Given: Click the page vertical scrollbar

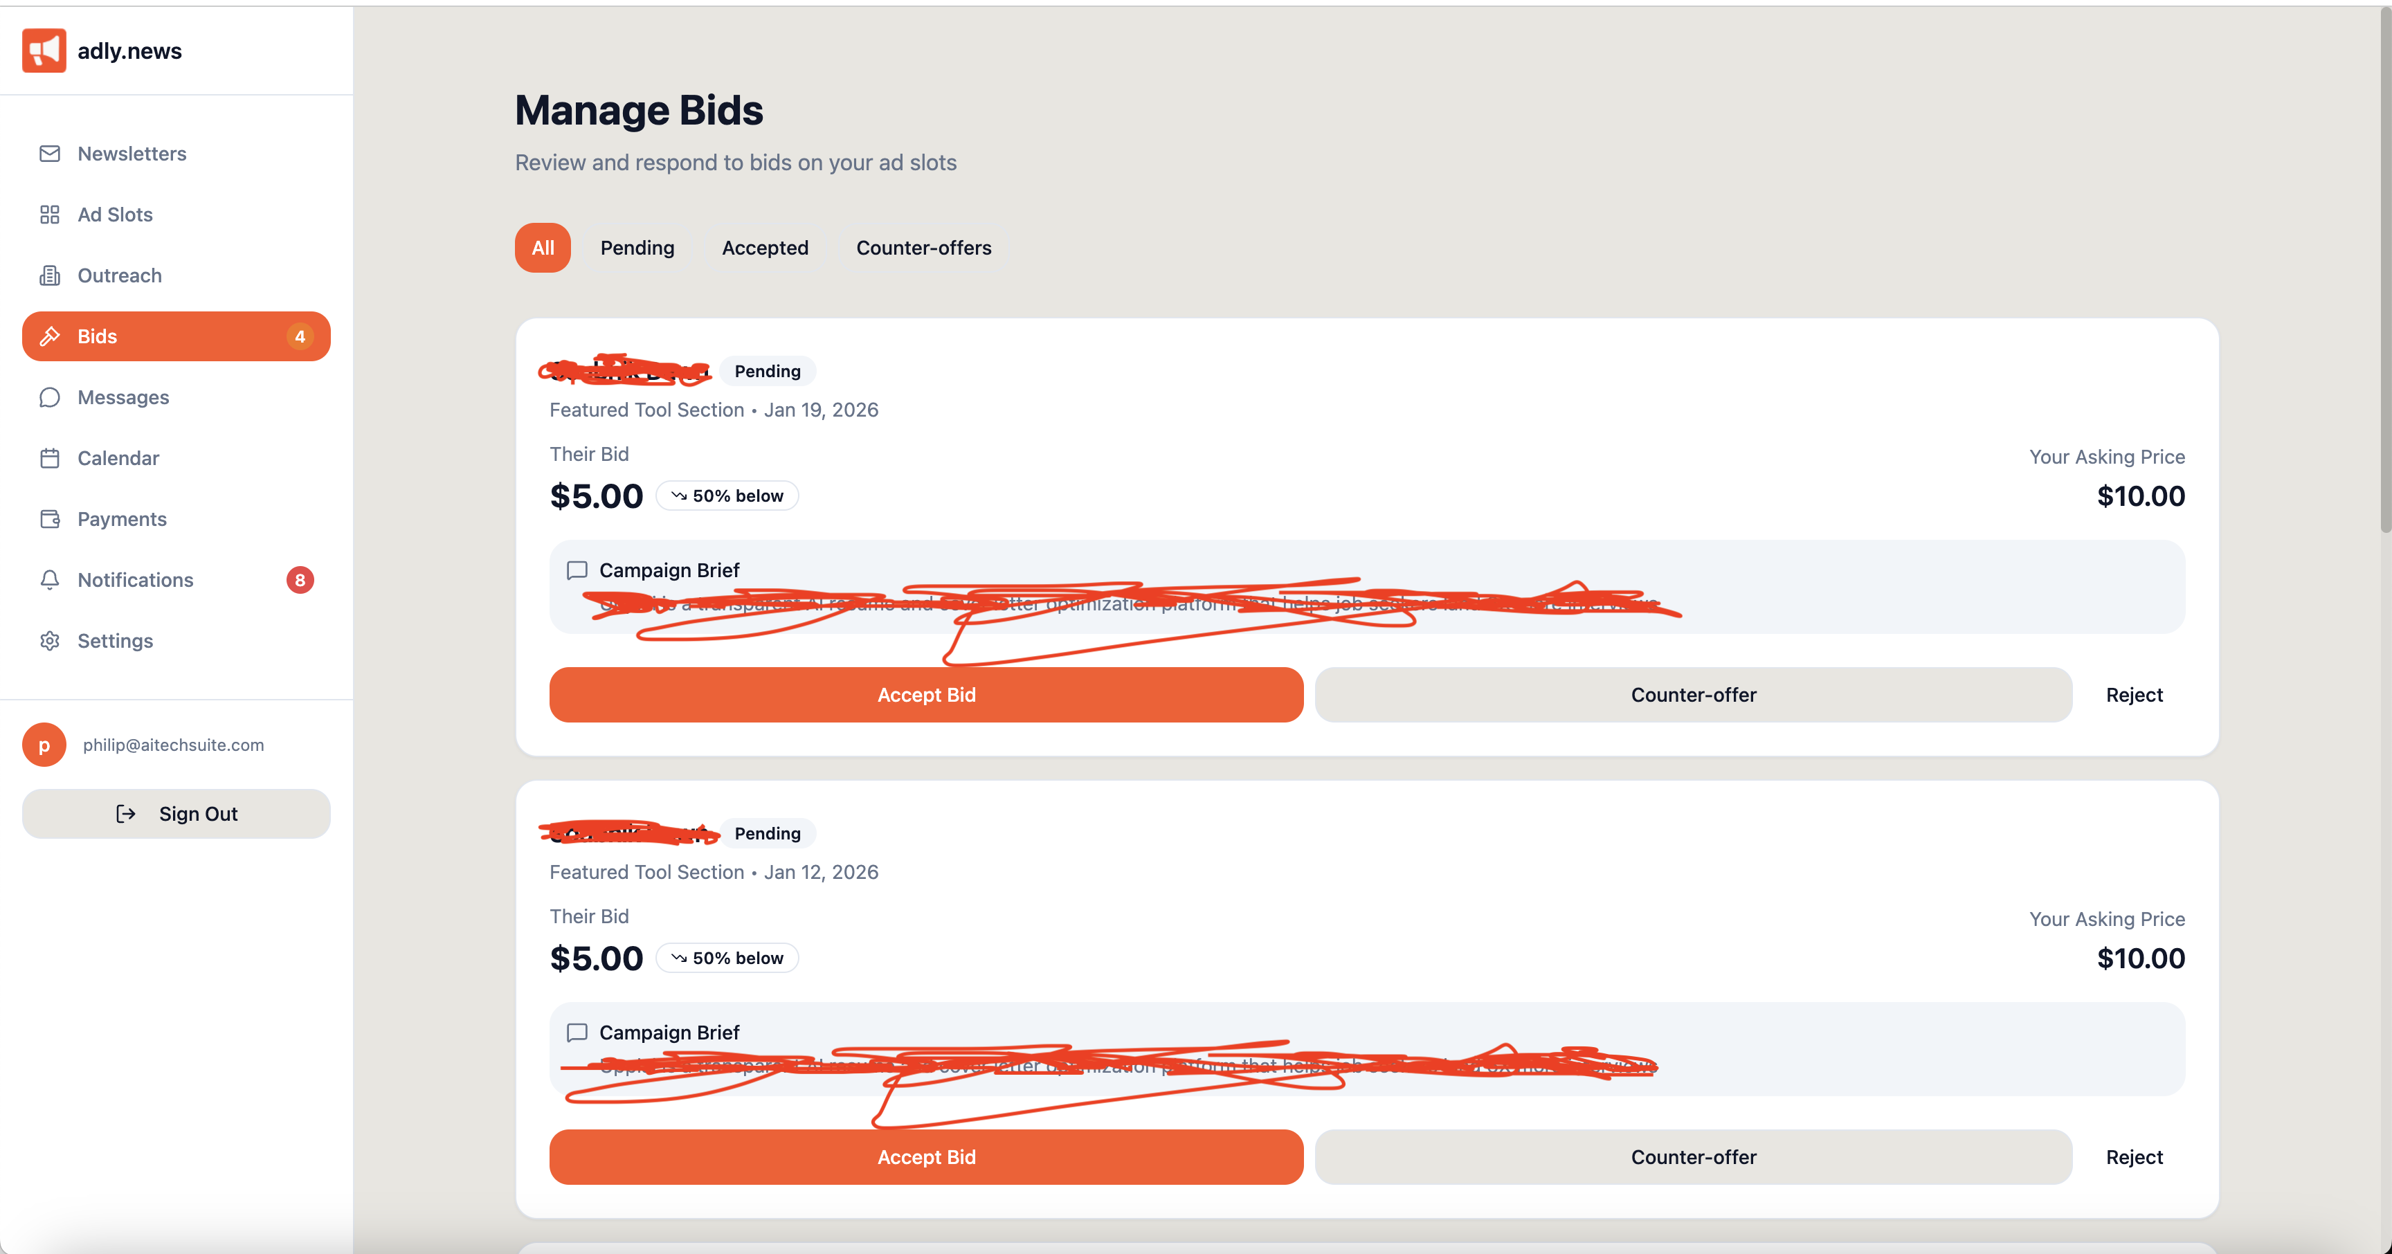Looking at the screenshot, I should 2384,278.
